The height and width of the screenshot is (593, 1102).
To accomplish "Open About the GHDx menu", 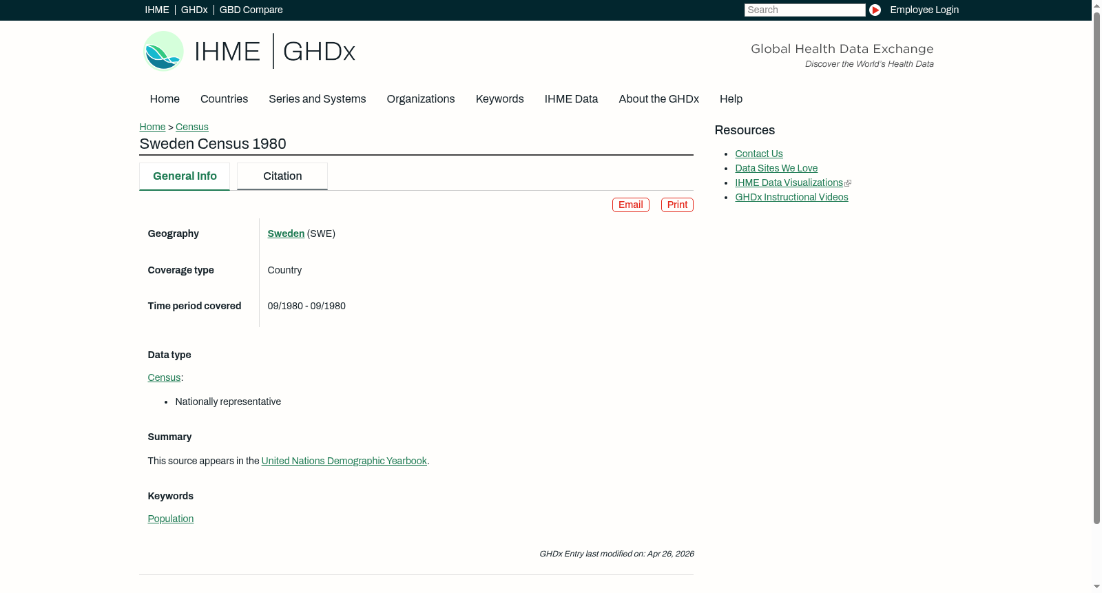I will [659, 99].
